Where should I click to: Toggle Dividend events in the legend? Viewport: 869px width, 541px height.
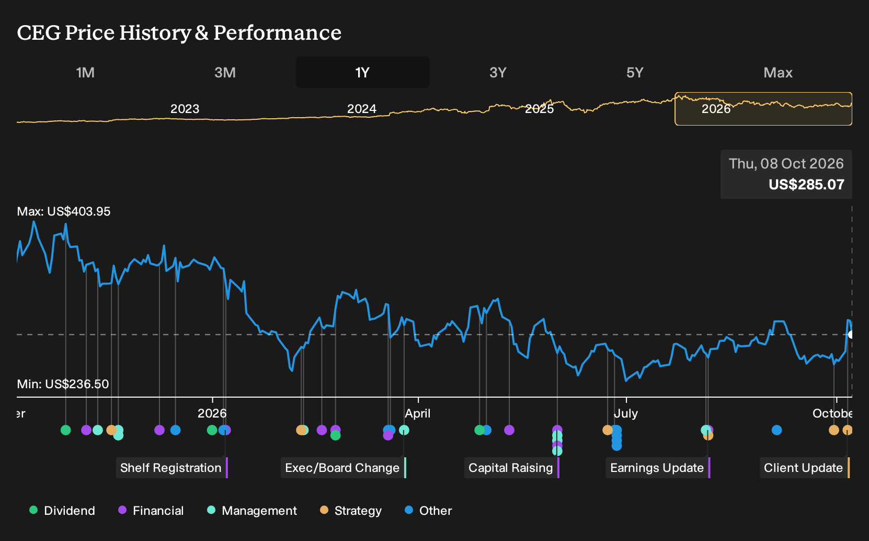click(x=62, y=511)
